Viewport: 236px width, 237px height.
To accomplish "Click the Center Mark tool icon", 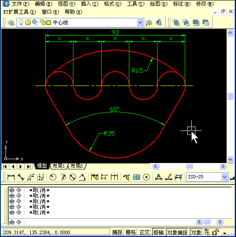I will (x=146, y=177).
